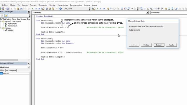Run the macro from the Standard toolbar
187x105 pixels.
[x=33, y=9]
